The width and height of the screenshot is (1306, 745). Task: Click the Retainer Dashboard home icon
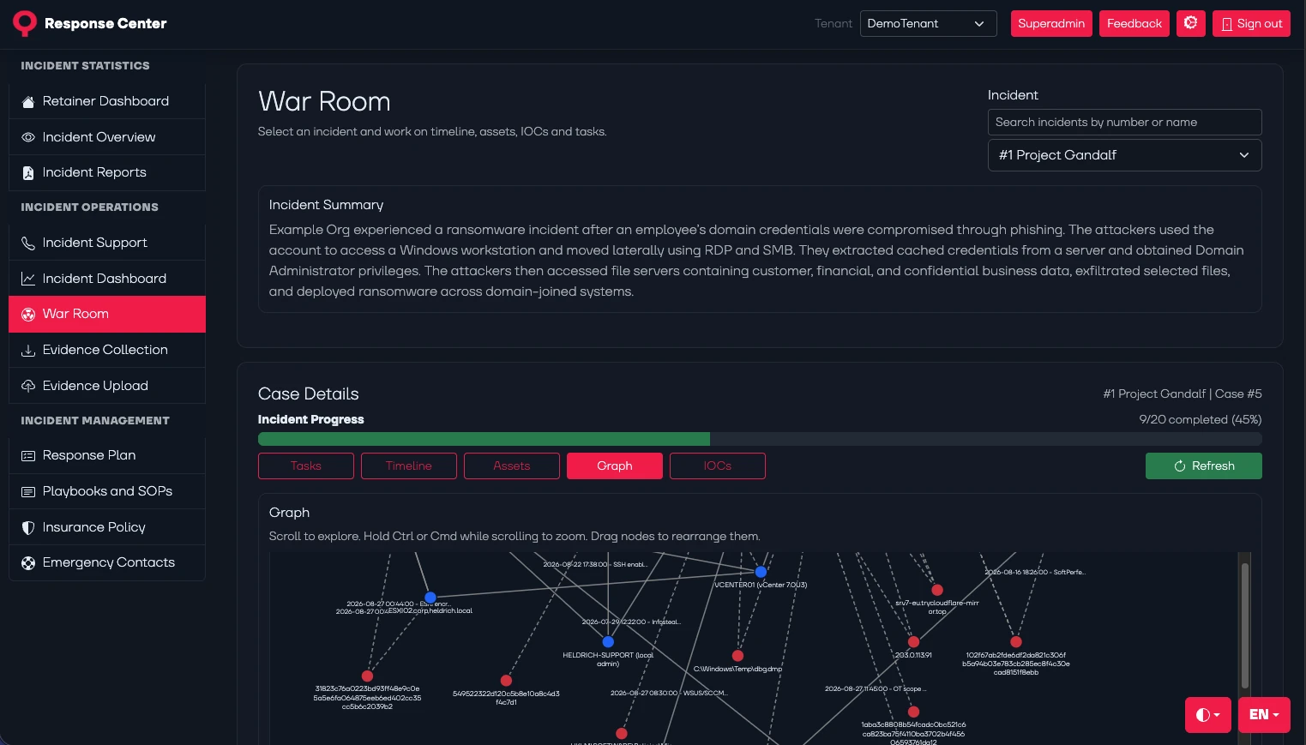(x=28, y=101)
